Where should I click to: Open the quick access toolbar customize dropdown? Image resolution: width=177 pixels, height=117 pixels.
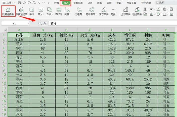click(x=49, y=3)
